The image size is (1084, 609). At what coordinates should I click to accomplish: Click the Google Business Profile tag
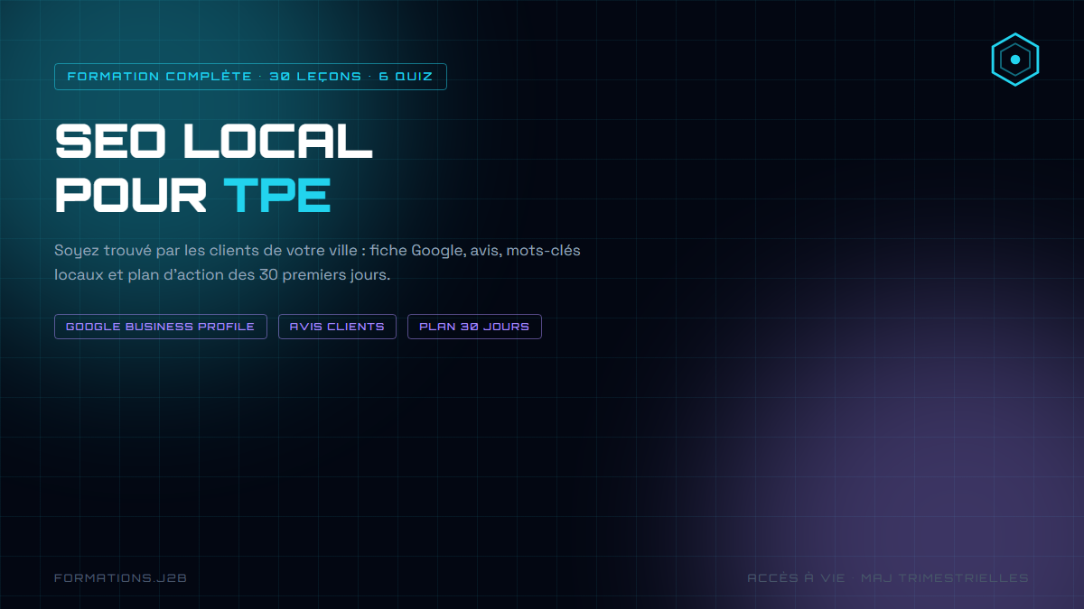point(161,327)
